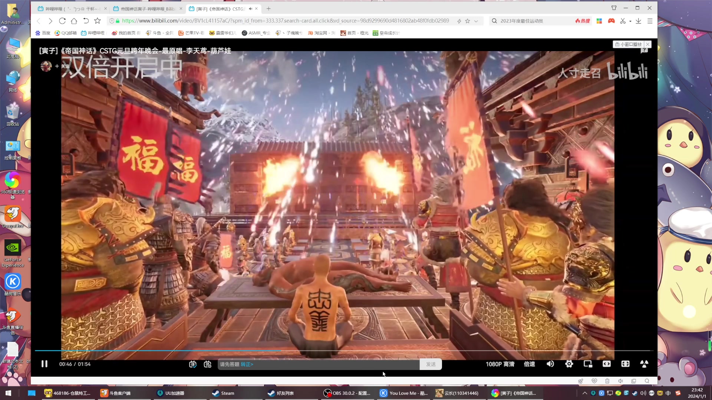Viewport: 712px width, 400px height.
Task: Click the 转正 link
Action: click(x=247, y=364)
